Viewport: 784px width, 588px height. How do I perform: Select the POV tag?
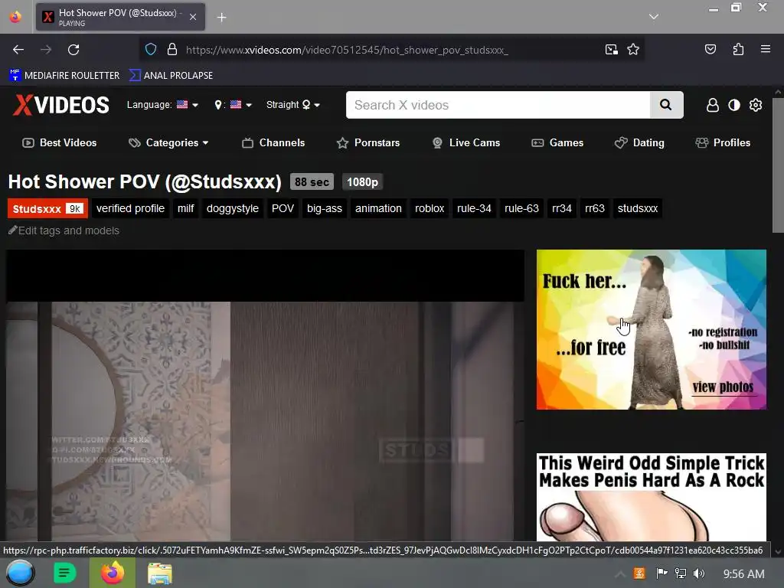click(283, 208)
